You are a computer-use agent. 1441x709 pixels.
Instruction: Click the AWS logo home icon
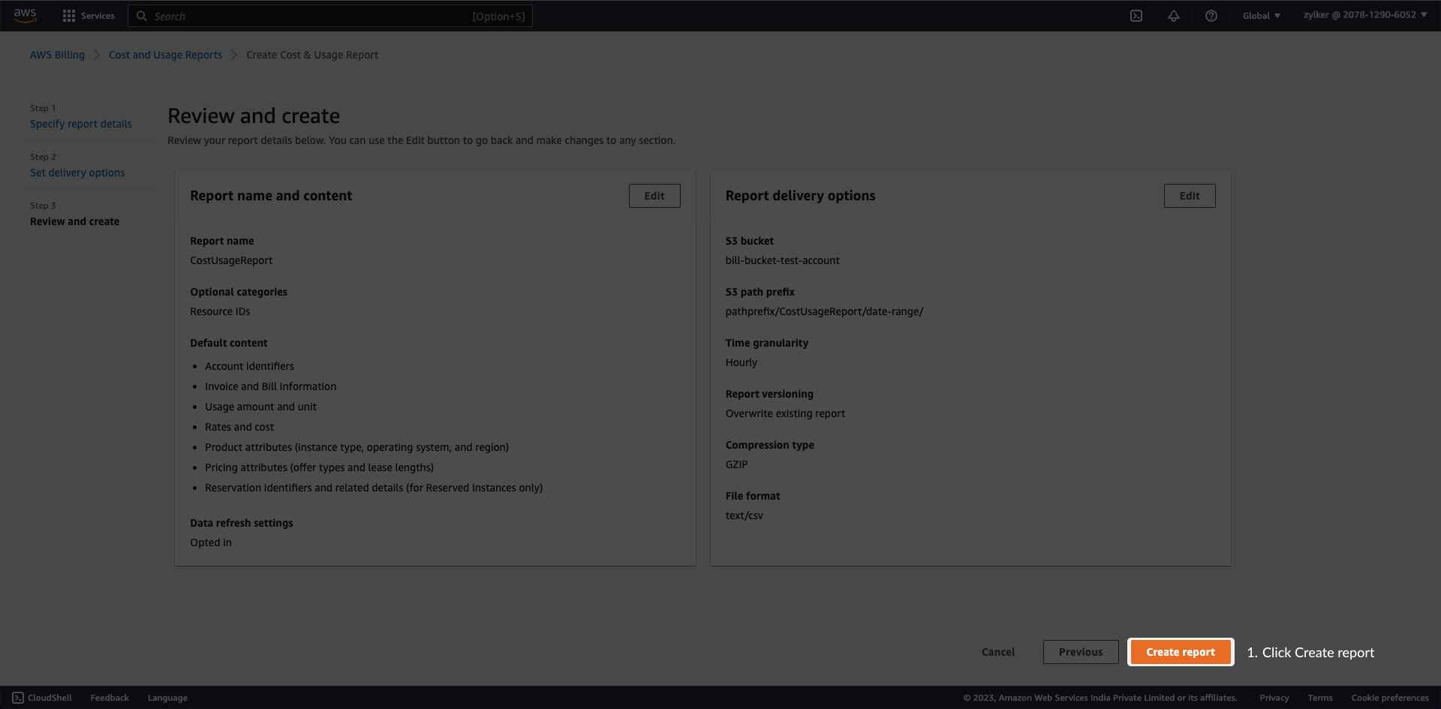[x=25, y=16]
